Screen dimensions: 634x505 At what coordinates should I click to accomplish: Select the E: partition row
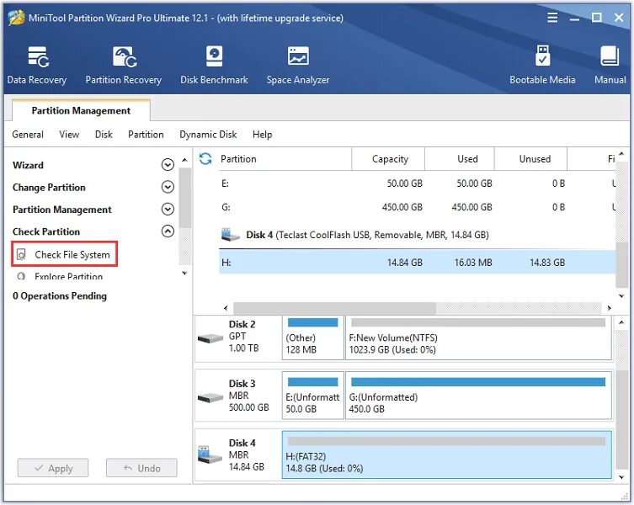coord(418,183)
